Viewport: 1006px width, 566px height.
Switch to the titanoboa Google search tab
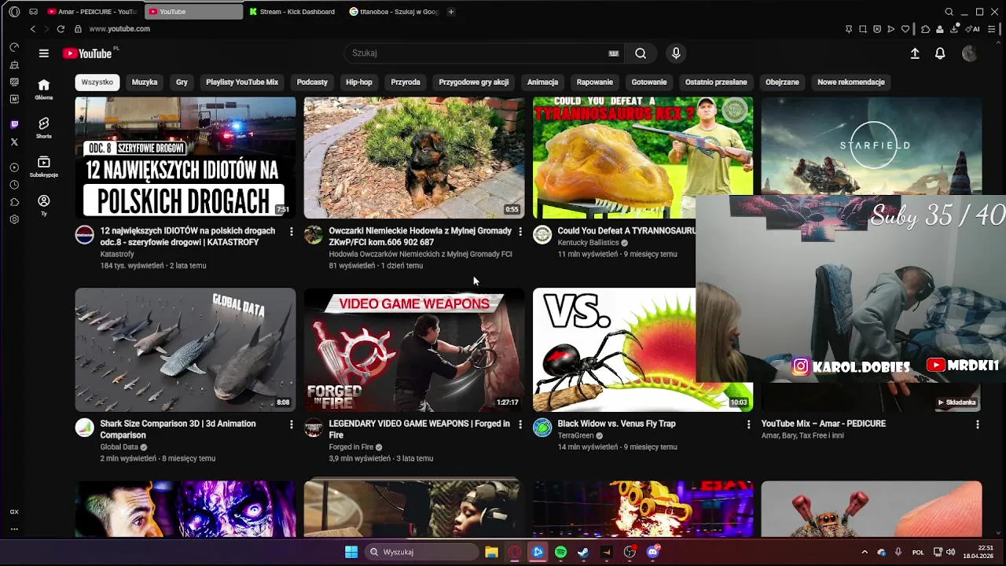click(x=393, y=12)
